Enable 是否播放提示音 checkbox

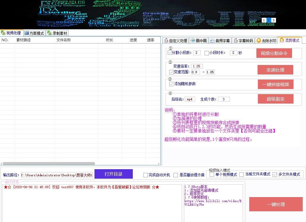tap(176, 175)
